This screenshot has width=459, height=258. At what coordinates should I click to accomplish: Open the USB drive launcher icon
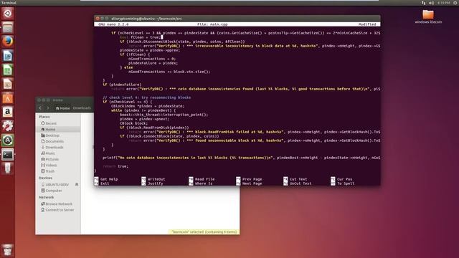point(8,168)
